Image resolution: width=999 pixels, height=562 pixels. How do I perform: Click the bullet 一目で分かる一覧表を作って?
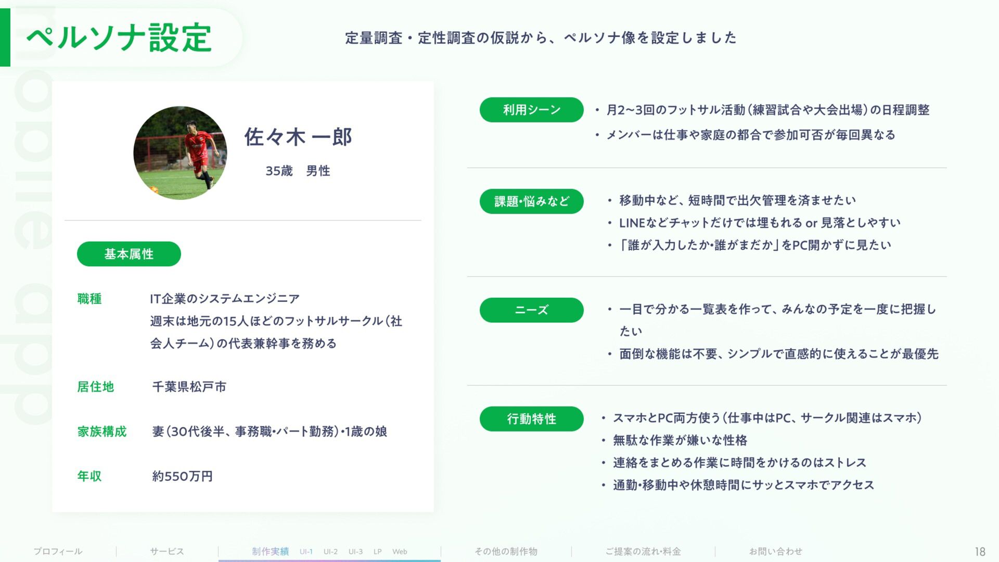click(778, 320)
